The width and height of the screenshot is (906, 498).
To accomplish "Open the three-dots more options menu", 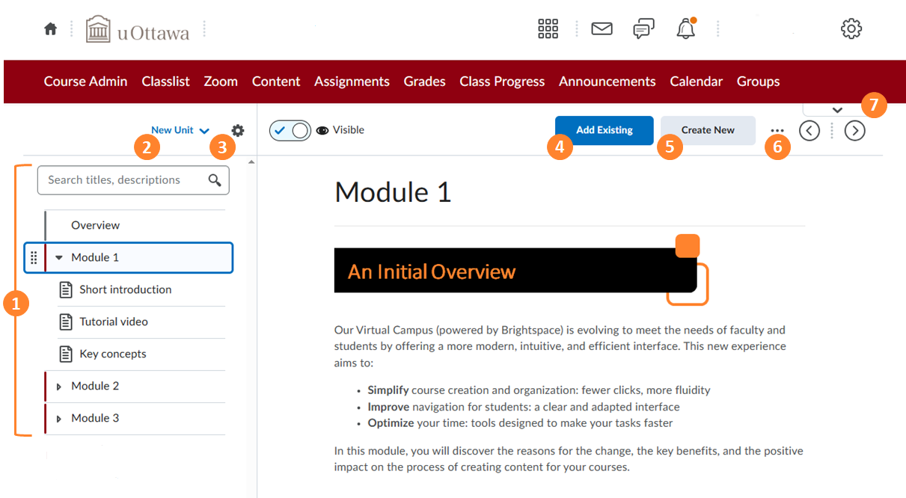I will pos(777,131).
